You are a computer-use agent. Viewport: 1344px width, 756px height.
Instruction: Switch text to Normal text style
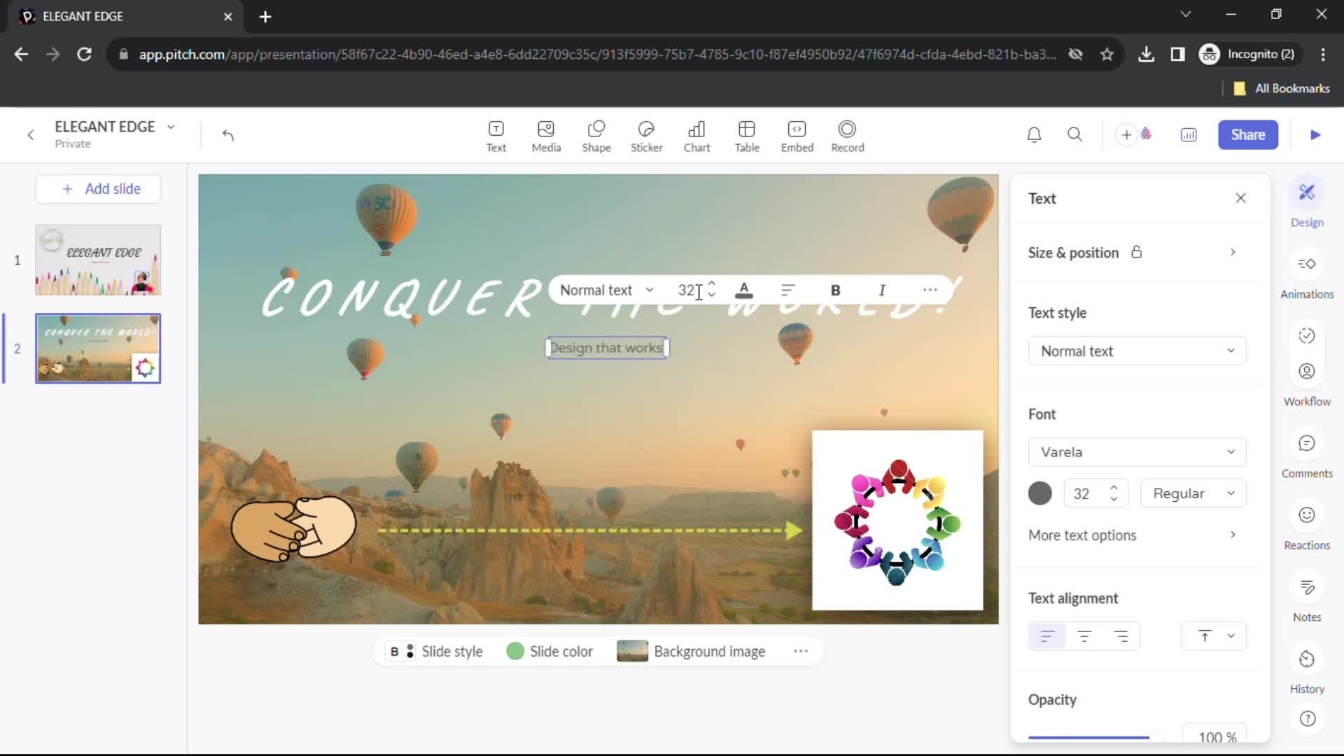click(x=1137, y=351)
